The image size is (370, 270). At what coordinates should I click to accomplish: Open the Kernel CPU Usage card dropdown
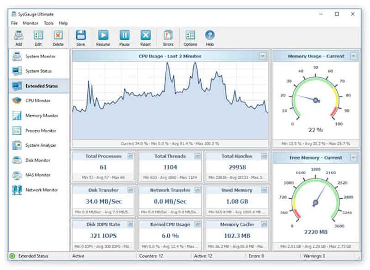click(197, 224)
